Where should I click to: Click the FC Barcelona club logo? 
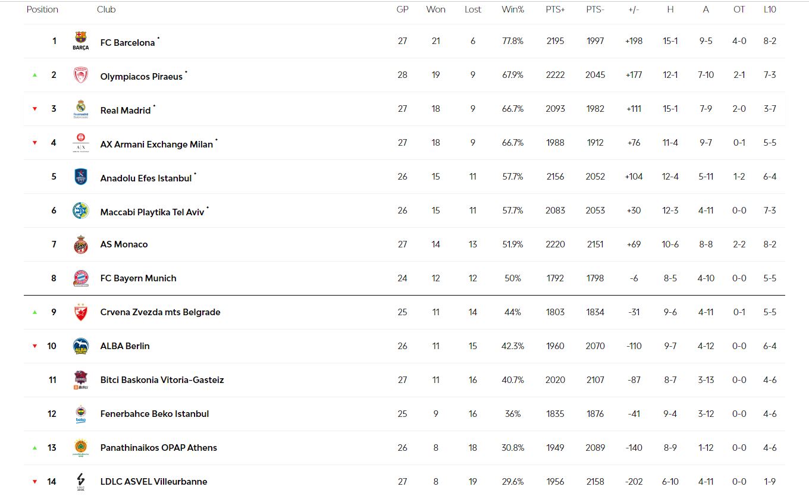pos(80,41)
